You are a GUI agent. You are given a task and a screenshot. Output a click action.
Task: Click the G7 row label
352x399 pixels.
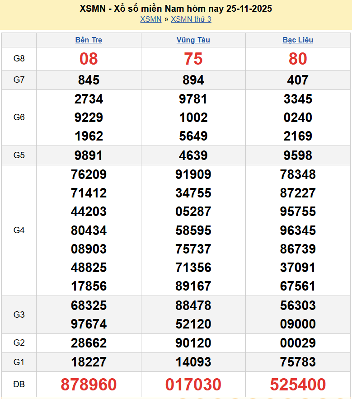19,80
